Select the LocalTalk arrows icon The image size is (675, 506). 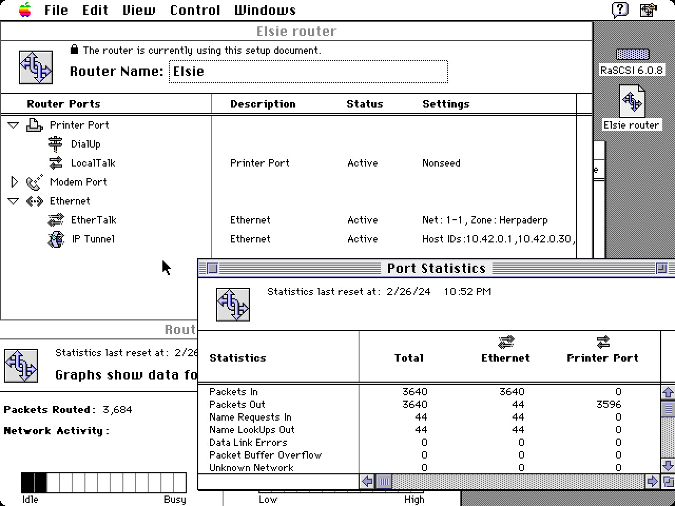point(55,163)
